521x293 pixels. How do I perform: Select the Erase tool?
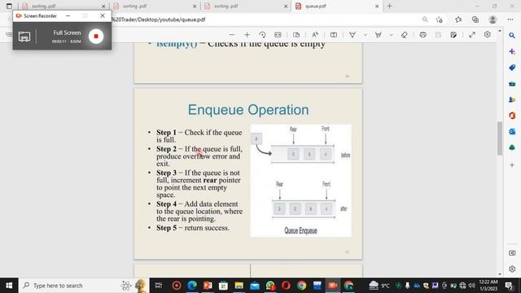404,35
